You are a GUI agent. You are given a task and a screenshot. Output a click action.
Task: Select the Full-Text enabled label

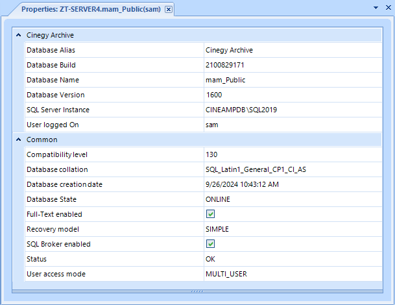click(x=54, y=214)
